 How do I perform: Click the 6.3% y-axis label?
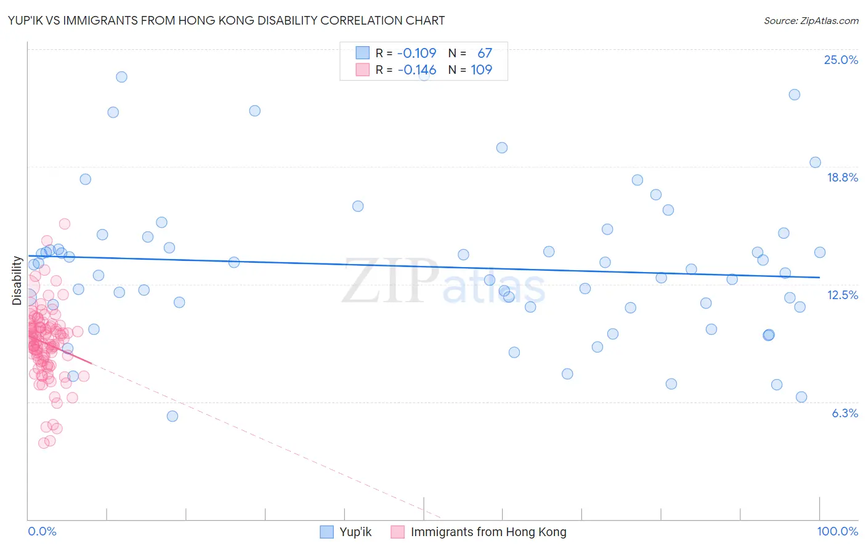coord(845,413)
